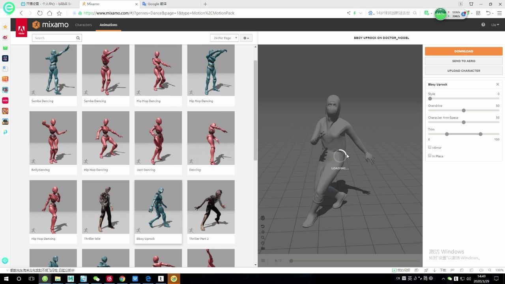The height and width of the screenshot is (284, 505).
Task: Open browser hamburger menu
Action: 499,13
